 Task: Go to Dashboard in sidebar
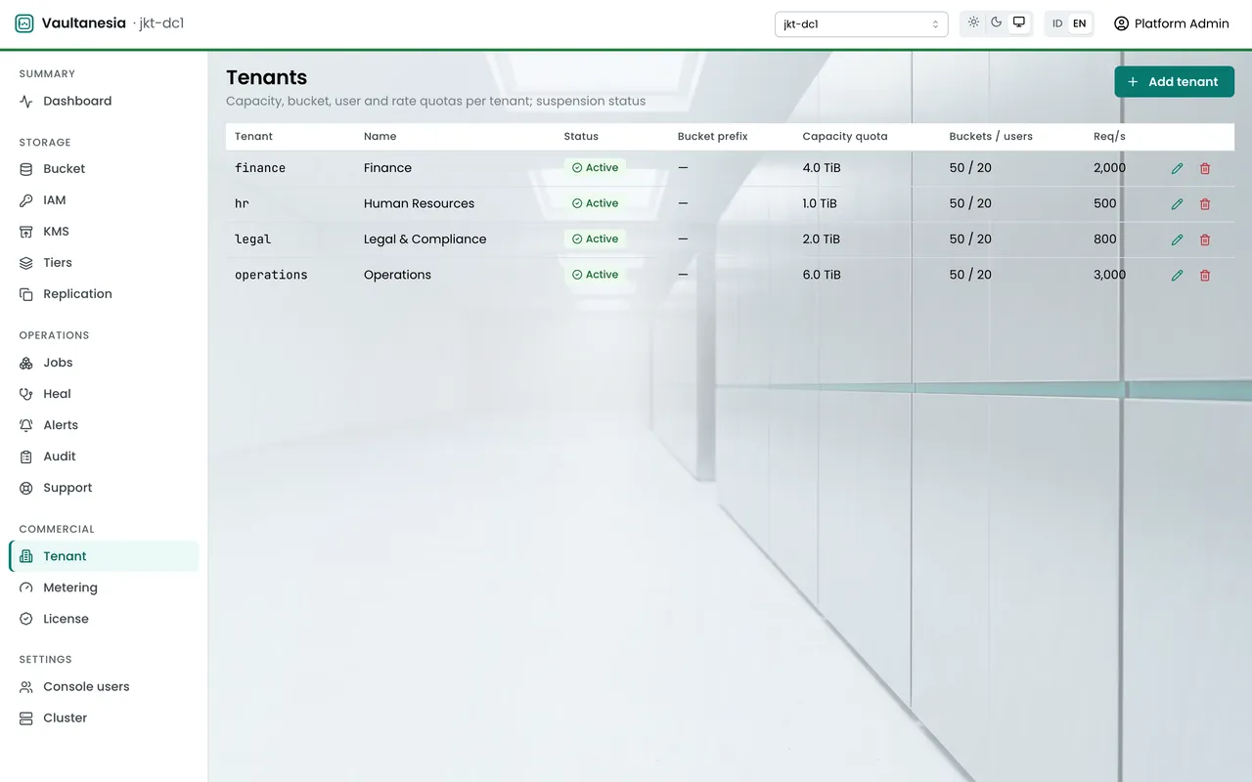point(104,102)
